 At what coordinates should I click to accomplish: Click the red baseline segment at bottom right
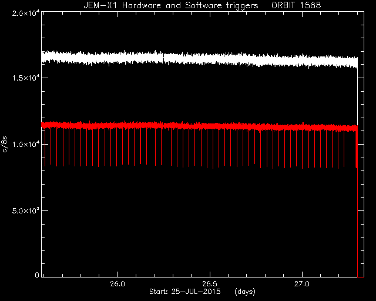point(361,277)
